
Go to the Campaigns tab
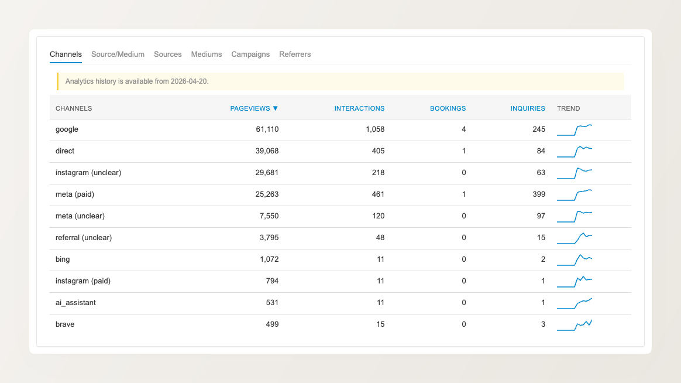click(250, 54)
